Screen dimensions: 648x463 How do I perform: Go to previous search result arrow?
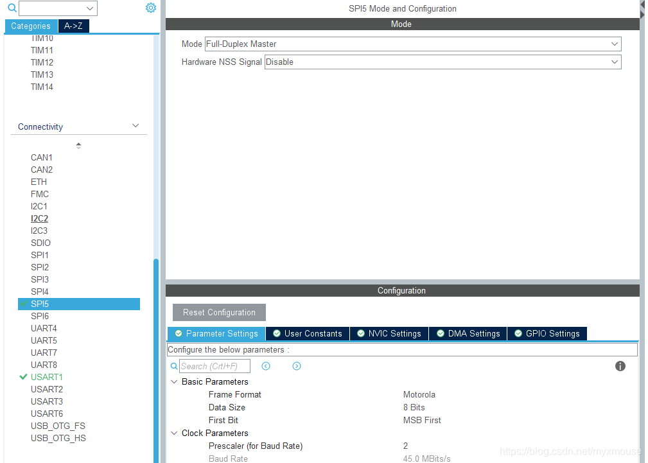pyautogui.click(x=266, y=366)
